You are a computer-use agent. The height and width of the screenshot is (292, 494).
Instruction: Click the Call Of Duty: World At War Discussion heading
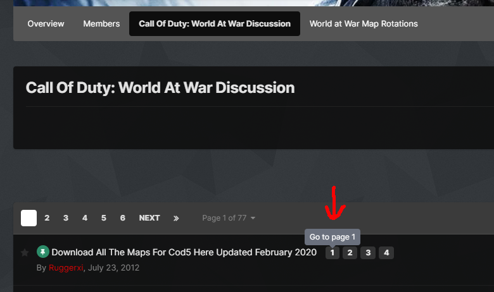tap(160, 88)
